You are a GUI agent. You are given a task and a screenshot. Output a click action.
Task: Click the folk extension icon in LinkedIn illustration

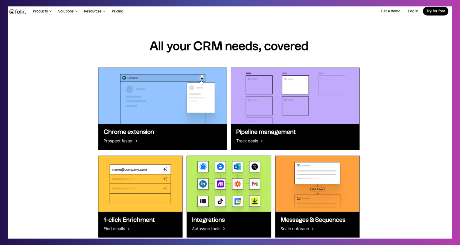(x=201, y=78)
